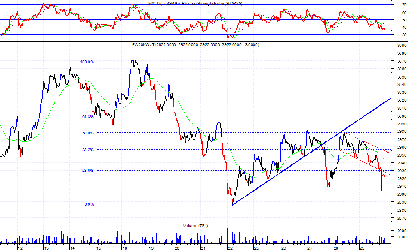Click the MACD and Relative Strength Index title
408x250 pixels.
pos(195,4)
